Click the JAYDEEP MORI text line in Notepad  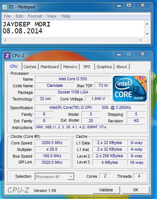27,24
